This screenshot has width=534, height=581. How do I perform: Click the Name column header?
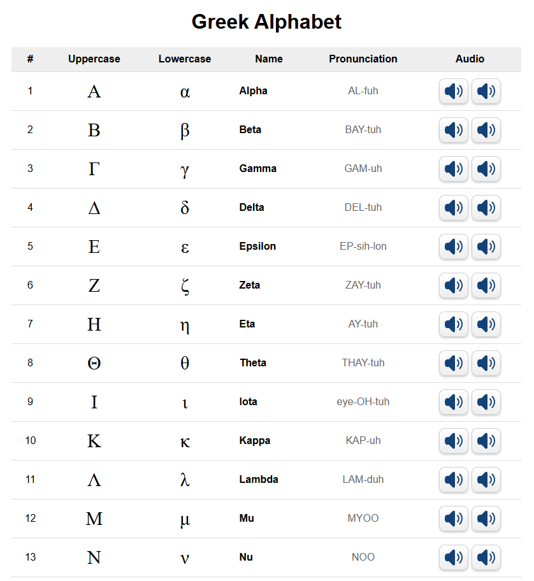pyautogui.click(x=269, y=59)
